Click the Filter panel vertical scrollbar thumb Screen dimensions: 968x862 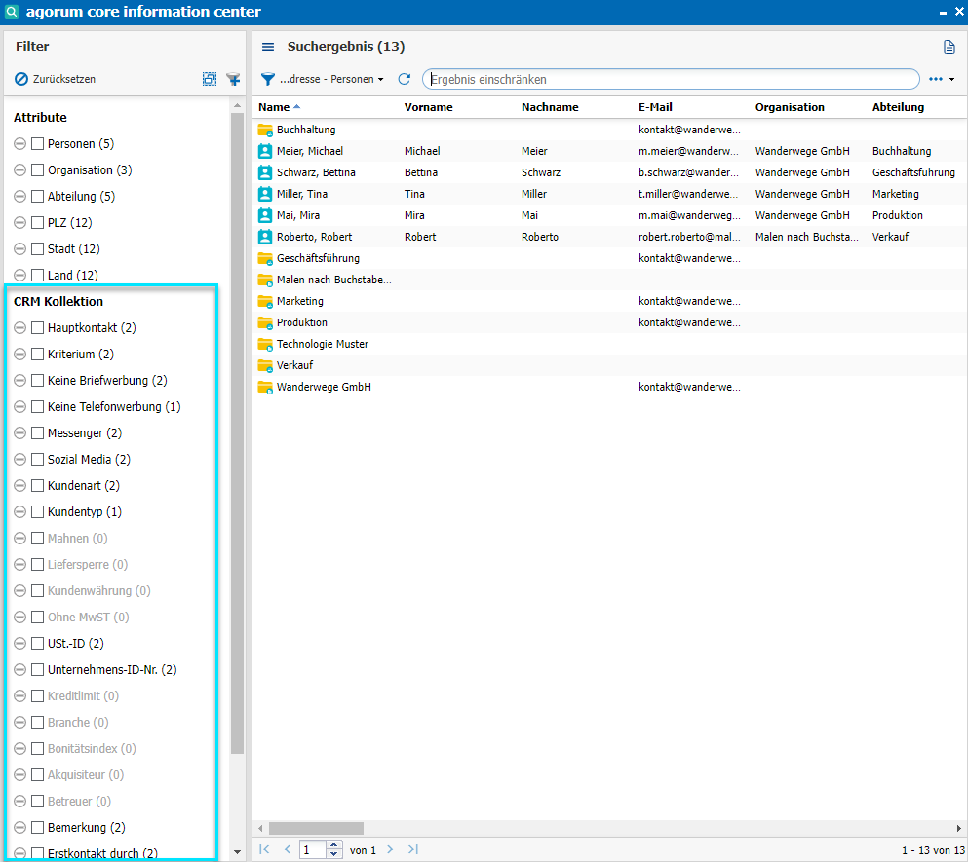point(237,433)
